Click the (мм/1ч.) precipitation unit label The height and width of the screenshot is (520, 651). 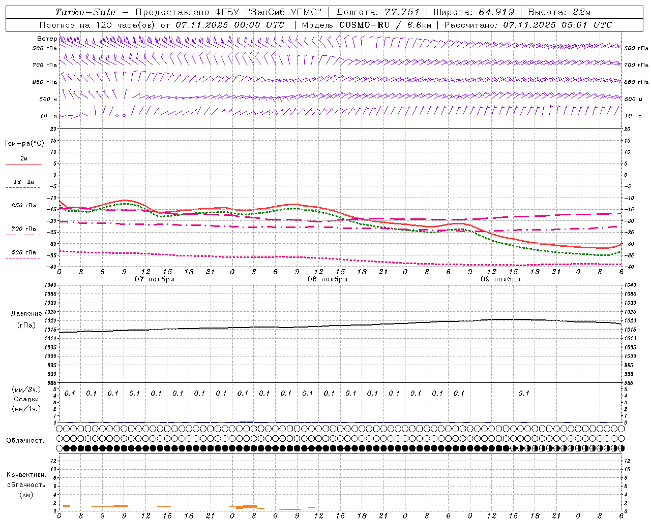[x=26, y=409]
